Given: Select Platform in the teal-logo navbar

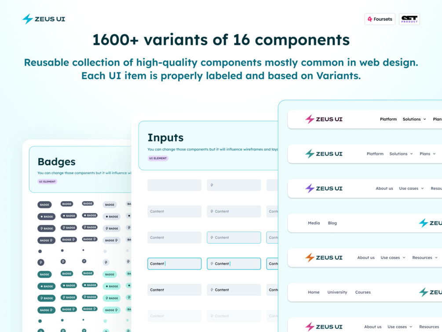Looking at the screenshot, I should pos(375,154).
